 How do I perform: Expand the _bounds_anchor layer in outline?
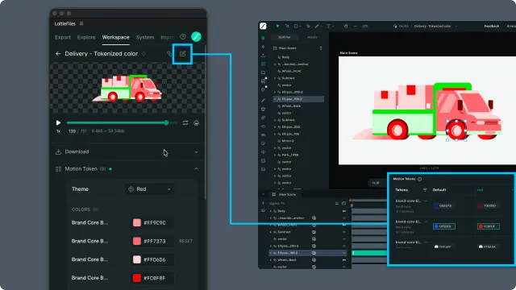(x=275, y=64)
